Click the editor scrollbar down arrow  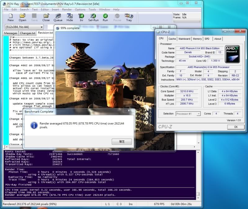[199, 143]
